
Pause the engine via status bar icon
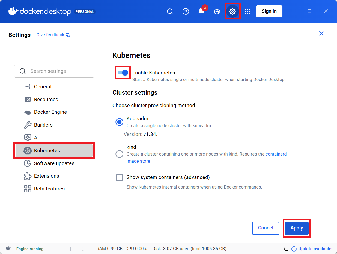click(x=71, y=249)
